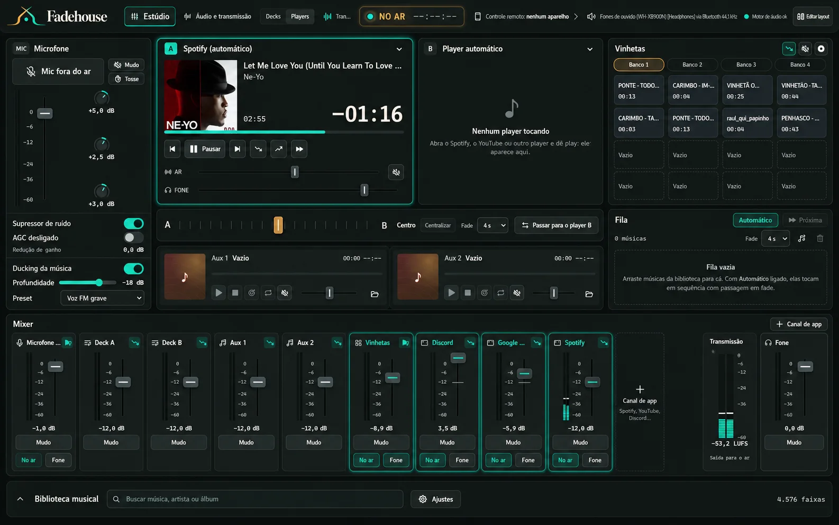Open the Voz FM grave preset dropdown

(102, 298)
